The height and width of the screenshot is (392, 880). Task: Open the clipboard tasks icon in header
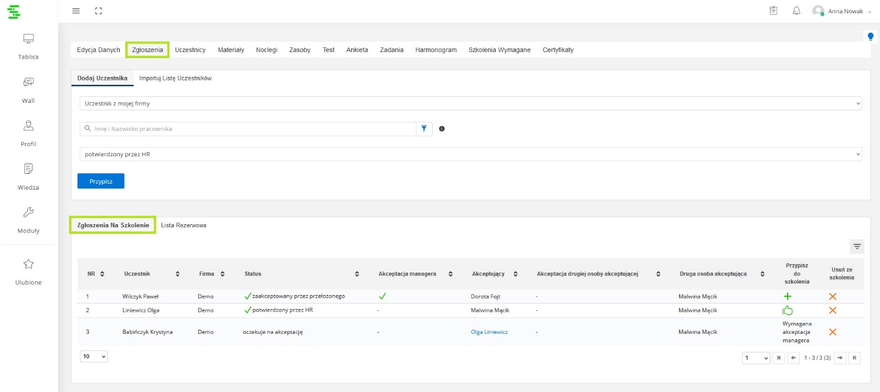[773, 11]
